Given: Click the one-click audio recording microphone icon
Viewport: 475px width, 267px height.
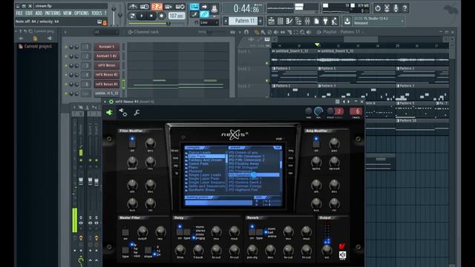Looking at the screenshot, I should pyautogui.click(x=396, y=8).
